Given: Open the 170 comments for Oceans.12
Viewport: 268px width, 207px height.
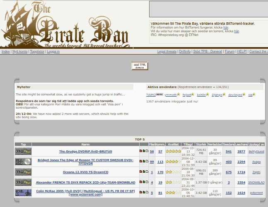Looking at the screenshot, I should pos(160,172).
